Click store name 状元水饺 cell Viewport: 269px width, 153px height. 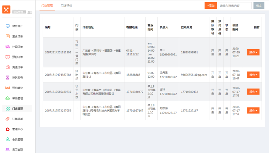click(x=77, y=92)
